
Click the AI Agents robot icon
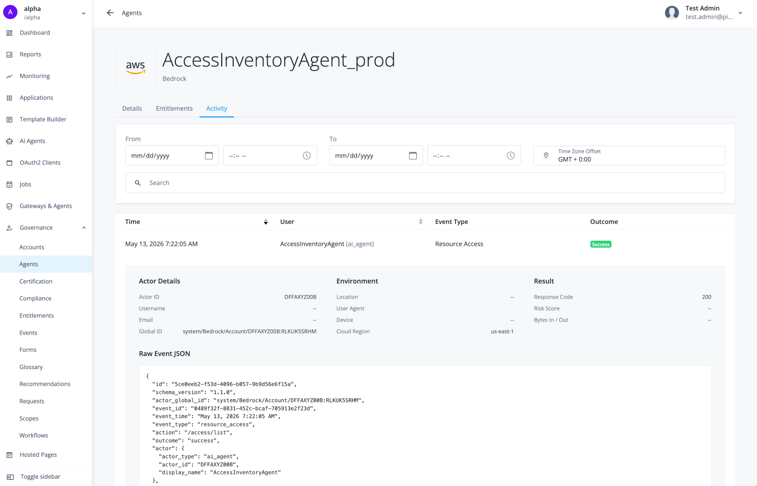[9, 141]
